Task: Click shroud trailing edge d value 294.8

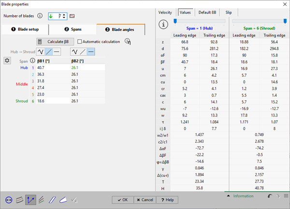Action: point(274,49)
